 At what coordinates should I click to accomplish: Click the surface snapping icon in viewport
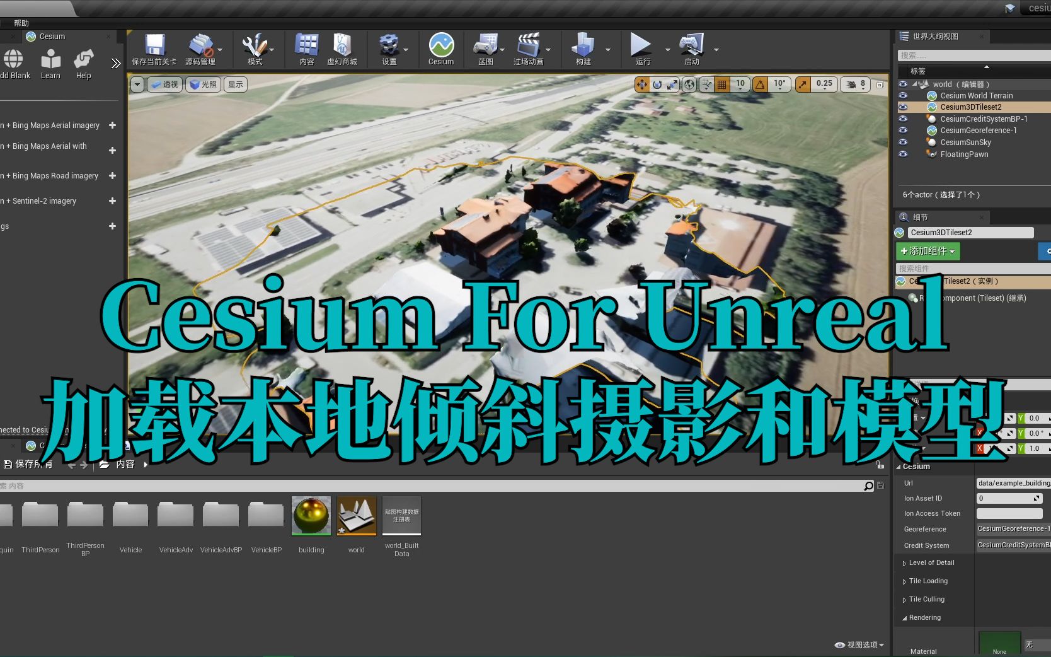click(707, 84)
